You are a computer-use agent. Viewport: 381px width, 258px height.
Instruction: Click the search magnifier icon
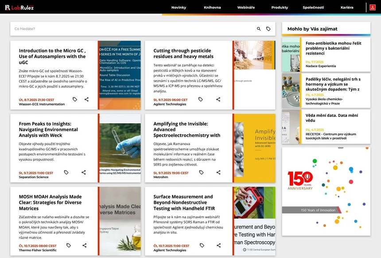[259, 28]
